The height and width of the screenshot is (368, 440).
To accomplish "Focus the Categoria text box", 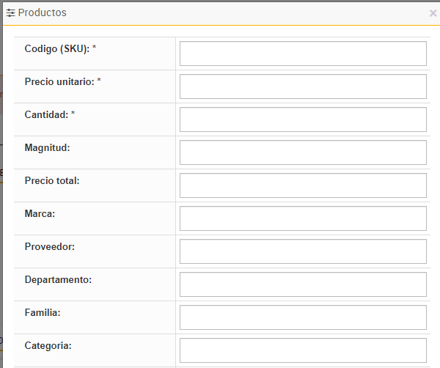I will pos(303,350).
